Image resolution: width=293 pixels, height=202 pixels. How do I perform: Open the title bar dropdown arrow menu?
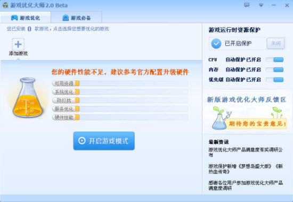click(x=261, y=5)
